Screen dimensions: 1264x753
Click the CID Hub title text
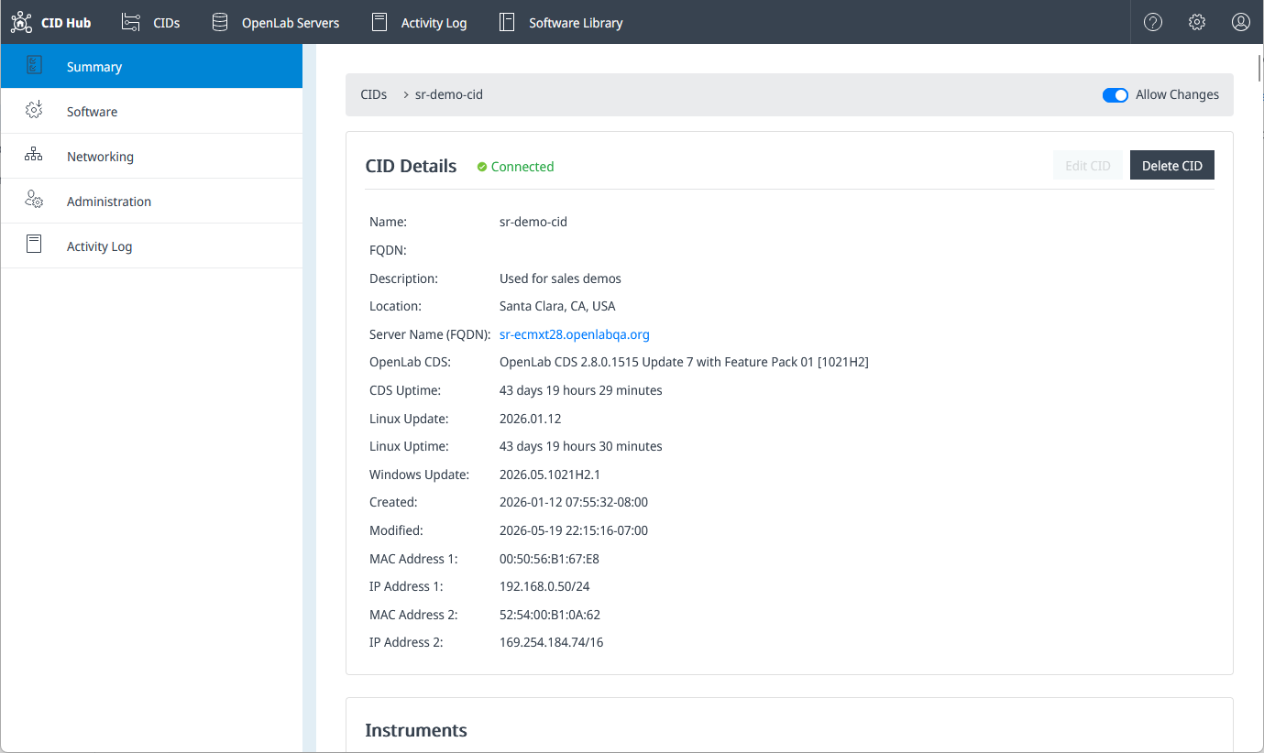click(66, 23)
